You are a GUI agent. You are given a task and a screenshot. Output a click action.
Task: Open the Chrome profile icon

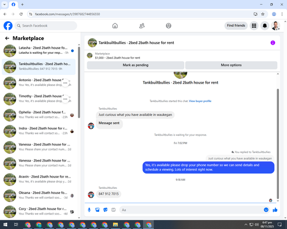click(x=274, y=14)
